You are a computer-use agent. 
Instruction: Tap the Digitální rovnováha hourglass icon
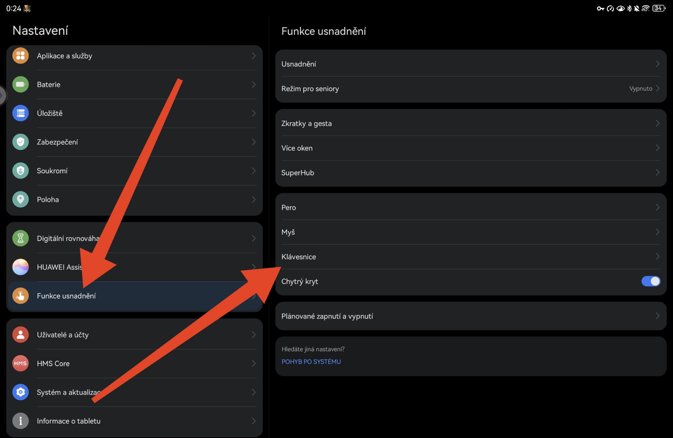pos(20,238)
